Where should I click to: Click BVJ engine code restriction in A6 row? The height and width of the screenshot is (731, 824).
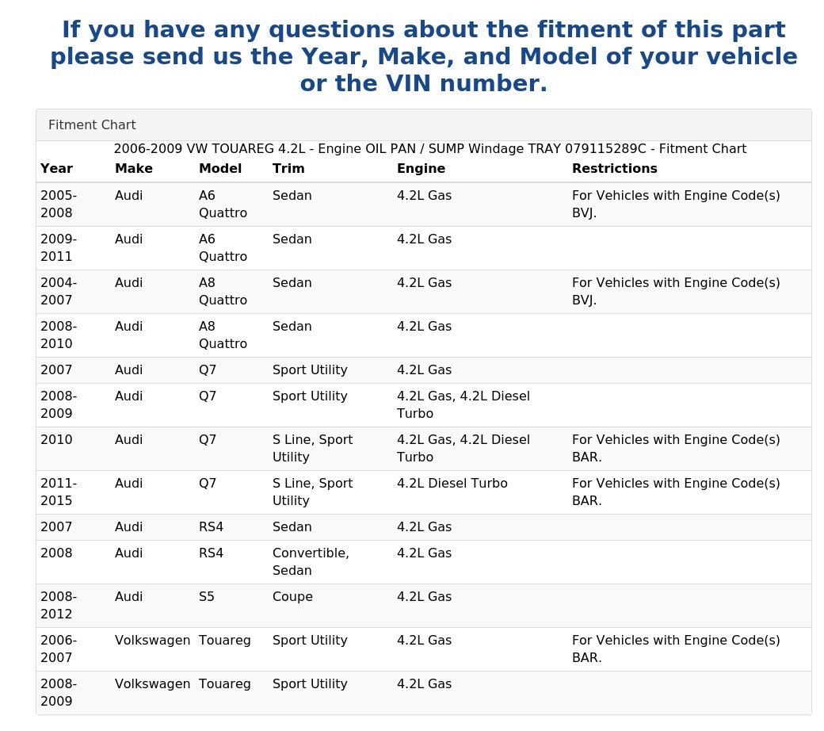[x=676, y=204]
